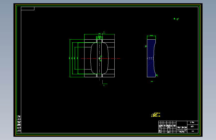Click the empty box at top-left of frame
The image size is (216, 140).
click(28, 8)
